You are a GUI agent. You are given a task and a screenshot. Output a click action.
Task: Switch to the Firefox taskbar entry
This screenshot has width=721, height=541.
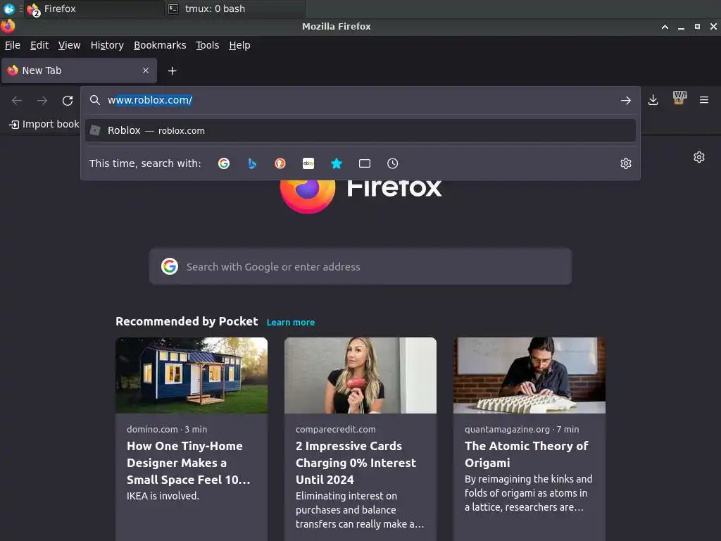[x=95, y=8]
